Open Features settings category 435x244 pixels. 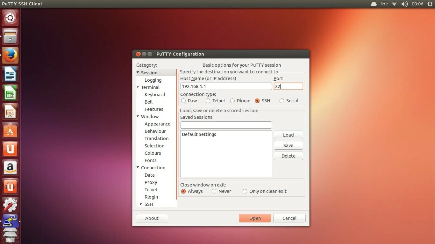click(154, 109)
